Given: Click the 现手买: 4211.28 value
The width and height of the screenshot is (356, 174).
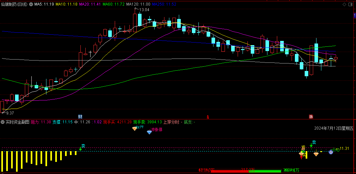Looking at the screenshot, I should point(117,122).
